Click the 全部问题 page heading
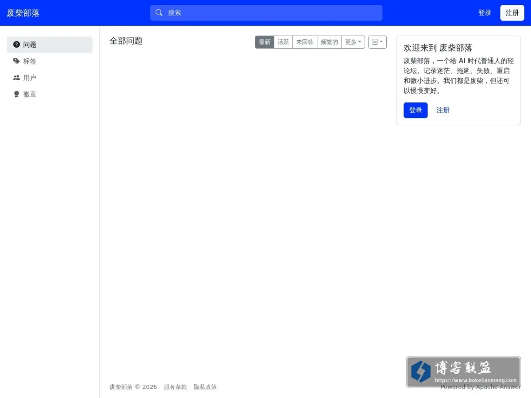The height and width of the screenshot is (398, 531). click(x=126, y=41)
